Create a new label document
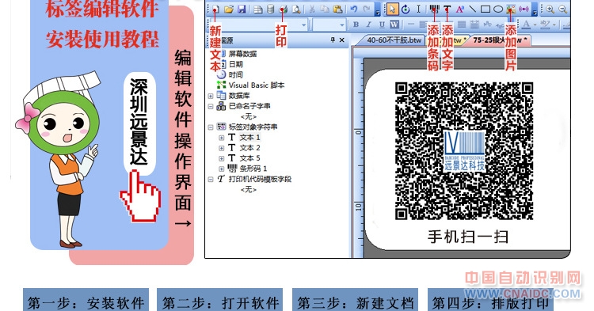This screenshot has height=311, width=594. click(215, 9)
